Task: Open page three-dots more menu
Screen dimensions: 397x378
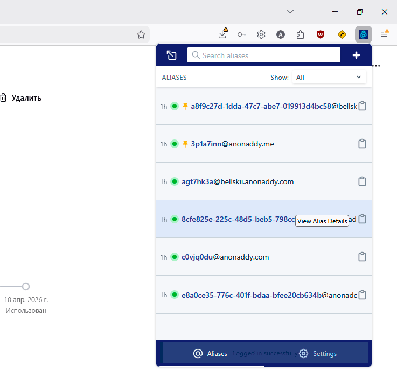Action: (376, 66)
